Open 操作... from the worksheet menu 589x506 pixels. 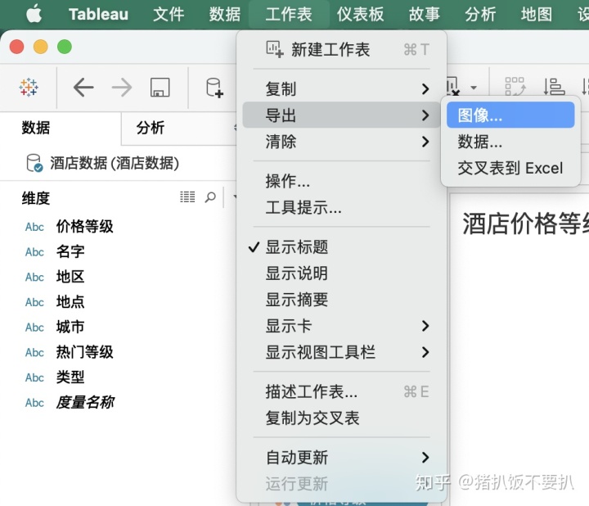[341, 181]
